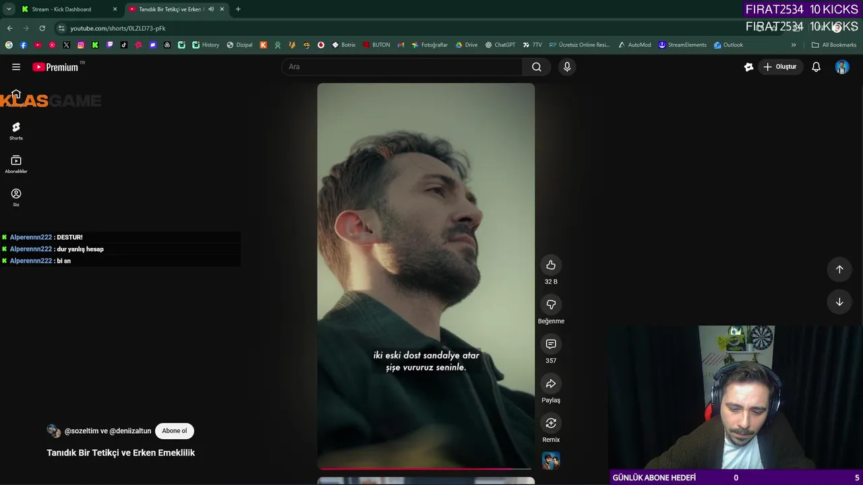Share the Short via Paylaş
The width and height of the screenshot is (863, 485).
(x=551, y=384)
